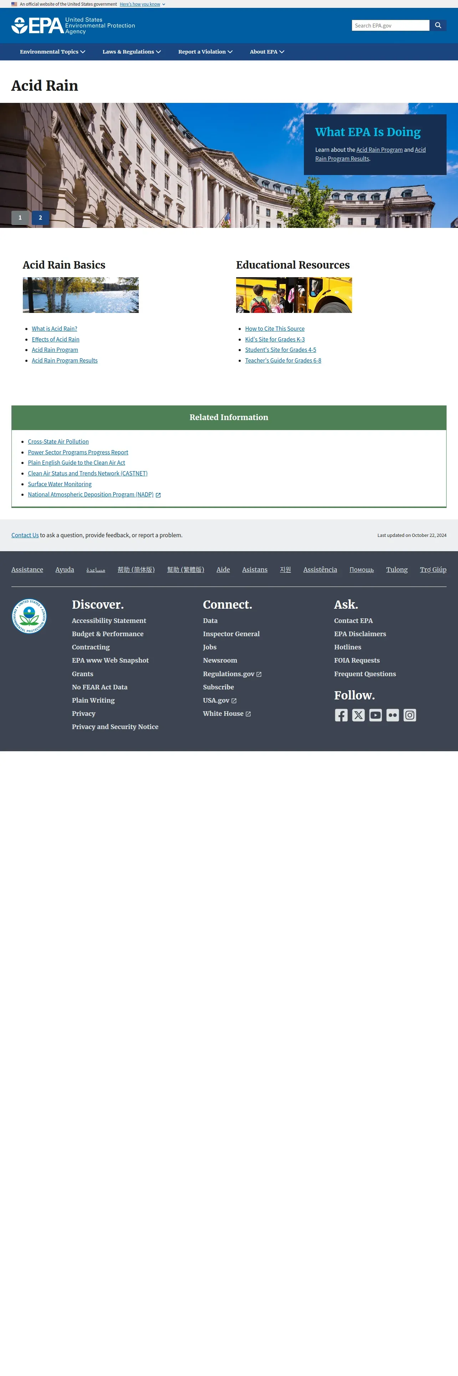Select Ayuda language assistance
The height and width of the screenshot is (1376, 458).
tap(65, 570)
